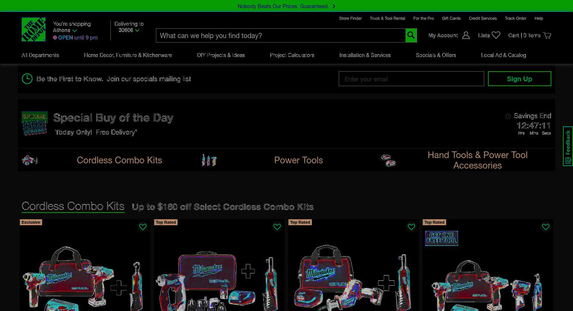Open DIY Projects & Ideas menu

coord(221,55)
